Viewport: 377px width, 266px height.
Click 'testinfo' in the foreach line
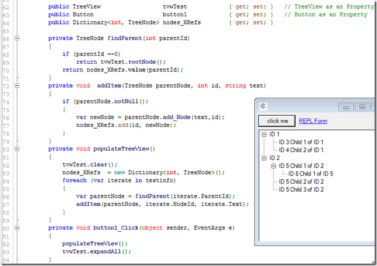pyautogui.click(x=159, y=181)
